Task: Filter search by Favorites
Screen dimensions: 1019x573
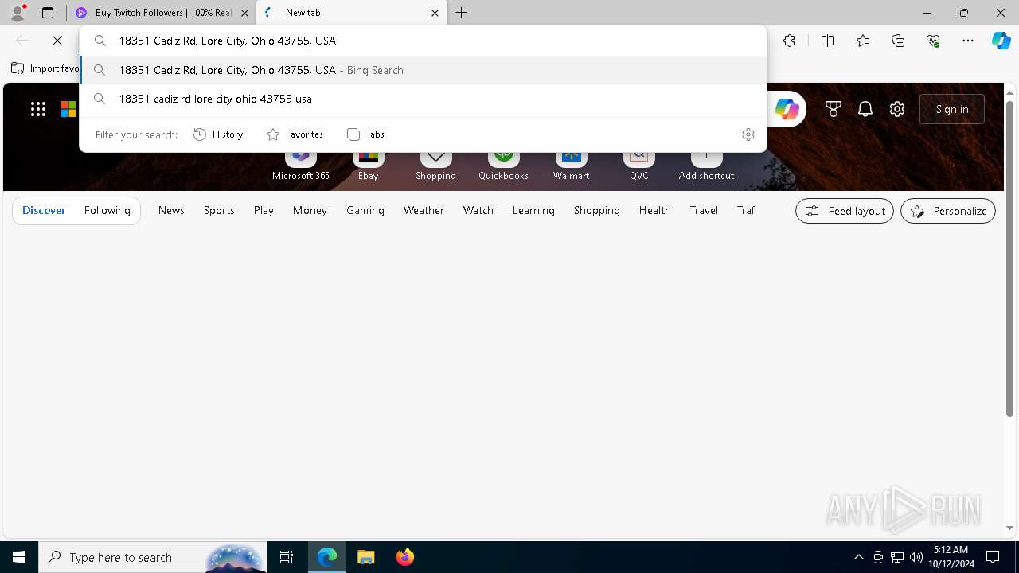Action: coord(295,134)
